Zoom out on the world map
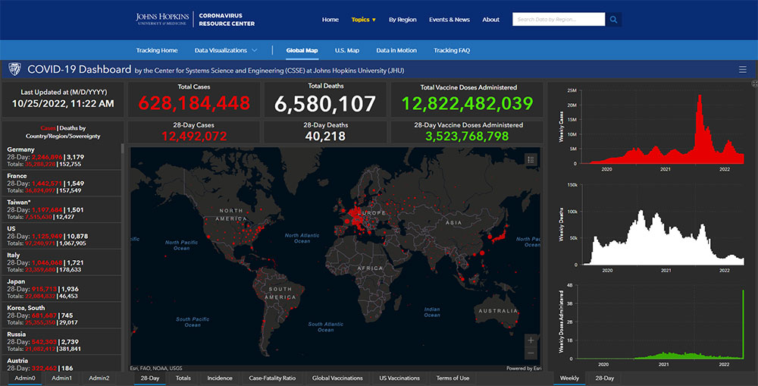The height and width of the screenshot is (386, 758). pyautogui.click(x=531, y=353)
